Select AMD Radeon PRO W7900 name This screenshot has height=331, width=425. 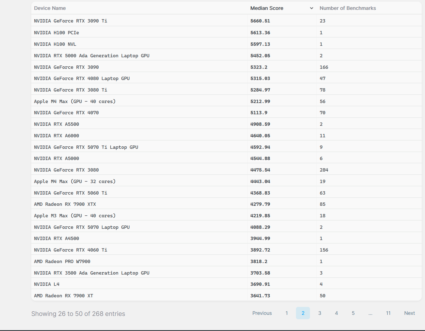pos(62,261)
